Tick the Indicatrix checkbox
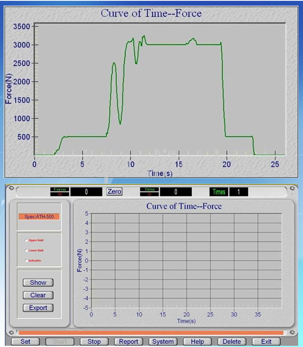The width and height of the screenshot is (303, 347). [26, 261]
